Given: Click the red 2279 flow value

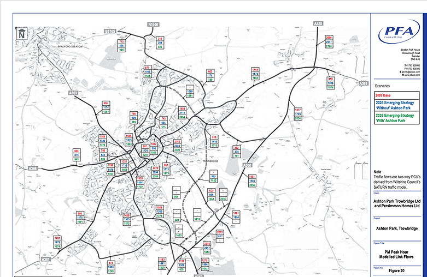Looking at the screenshot, I should (x=155, y=168).
